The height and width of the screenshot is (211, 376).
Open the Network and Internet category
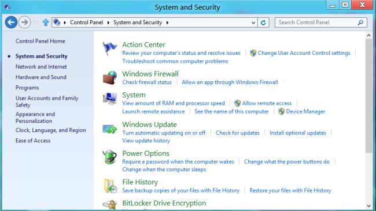point(41,67)
